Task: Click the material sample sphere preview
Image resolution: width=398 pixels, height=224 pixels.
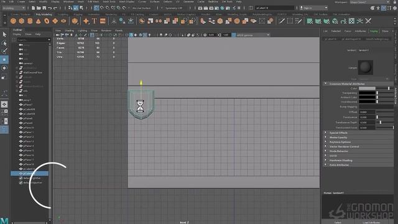Action: [x=365, y=67]
